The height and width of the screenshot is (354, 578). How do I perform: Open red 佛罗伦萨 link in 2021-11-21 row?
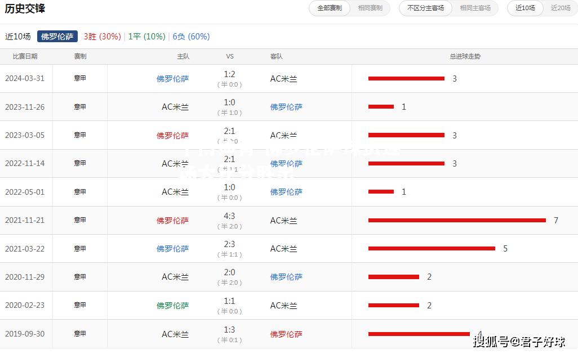(x=172, y=220)
